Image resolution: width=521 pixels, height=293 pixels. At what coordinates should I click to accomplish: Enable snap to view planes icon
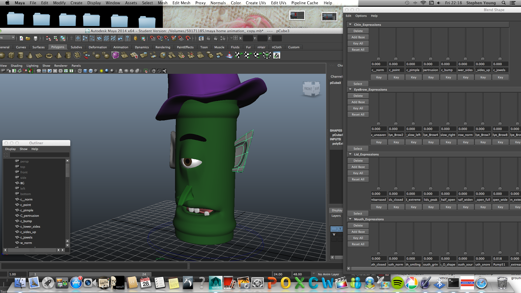click(181, 38)
